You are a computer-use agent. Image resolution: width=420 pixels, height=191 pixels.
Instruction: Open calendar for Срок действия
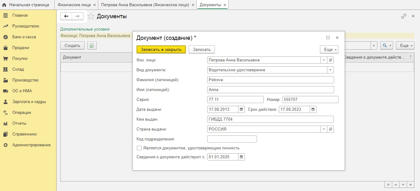coord(313,109)
